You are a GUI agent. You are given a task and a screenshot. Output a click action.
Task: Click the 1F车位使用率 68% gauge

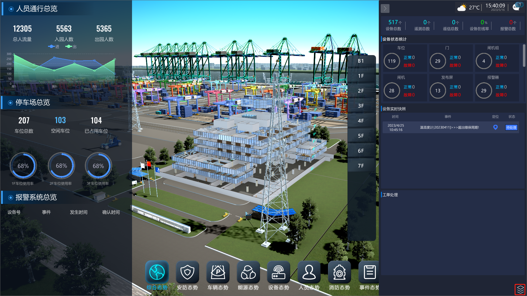click(23, 166)
